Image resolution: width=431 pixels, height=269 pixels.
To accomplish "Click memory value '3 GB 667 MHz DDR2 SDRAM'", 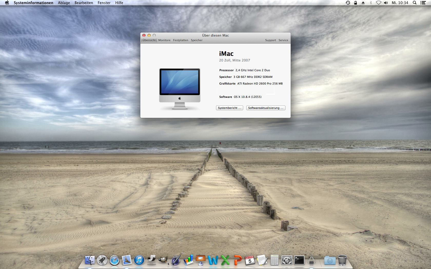I will tap(253, 77).
